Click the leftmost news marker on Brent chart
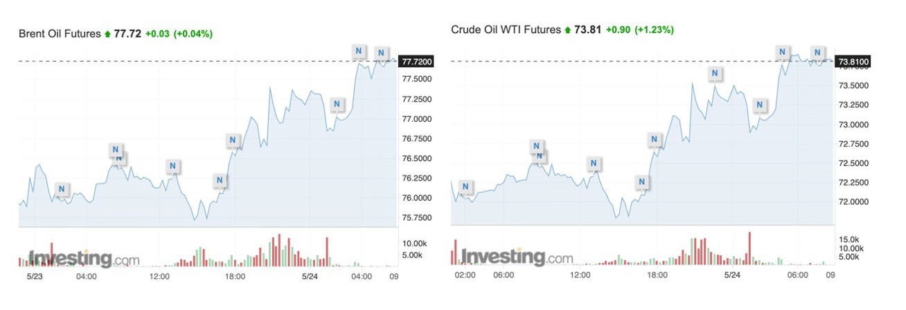The width and height of the screenshot is (906, 310). pos(62,188)
